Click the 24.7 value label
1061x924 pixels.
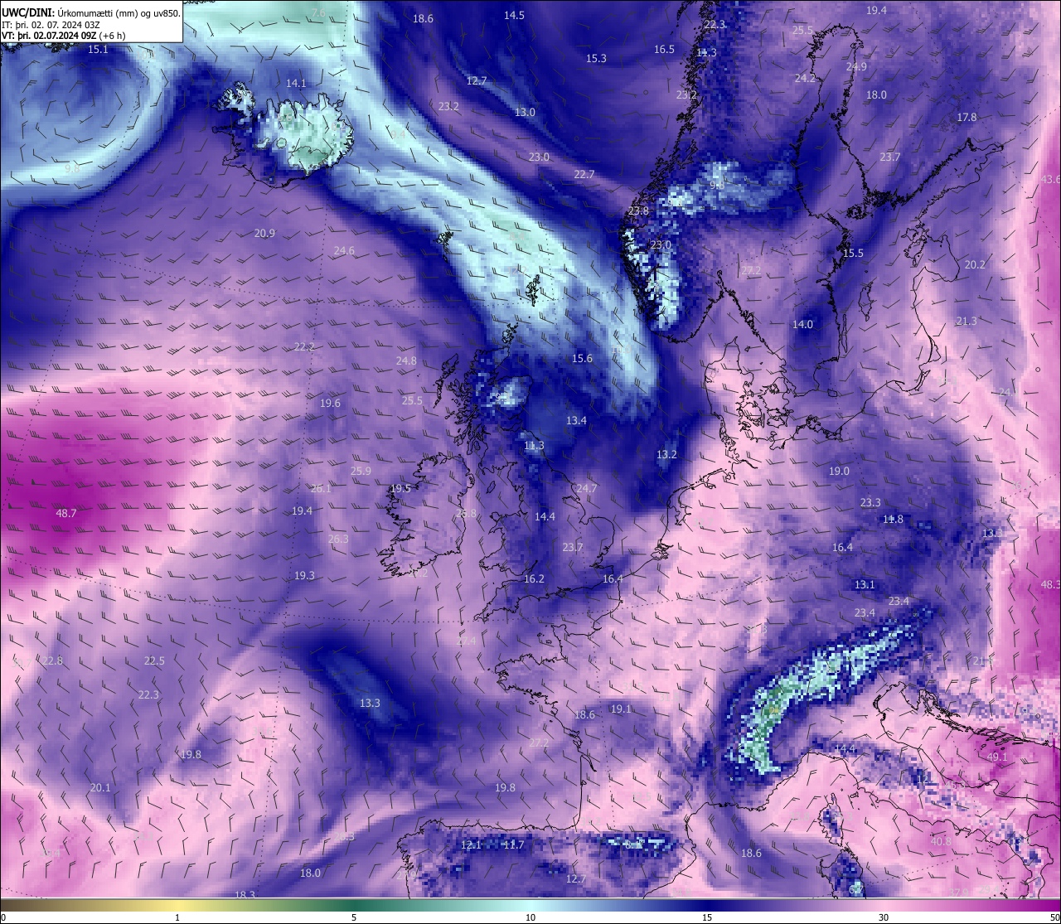coord(586,488)
